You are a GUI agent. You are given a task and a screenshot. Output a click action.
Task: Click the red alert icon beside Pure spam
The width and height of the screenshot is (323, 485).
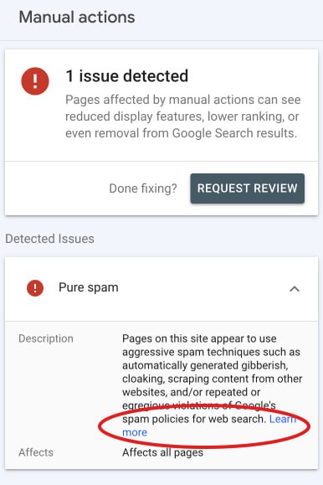pyautogui.click(x=35, y=288)
